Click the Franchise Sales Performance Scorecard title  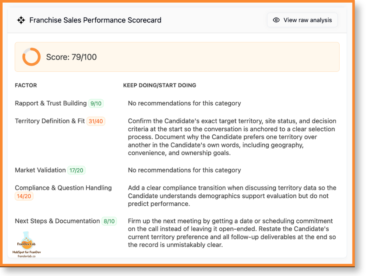click(x=95, y=20)
